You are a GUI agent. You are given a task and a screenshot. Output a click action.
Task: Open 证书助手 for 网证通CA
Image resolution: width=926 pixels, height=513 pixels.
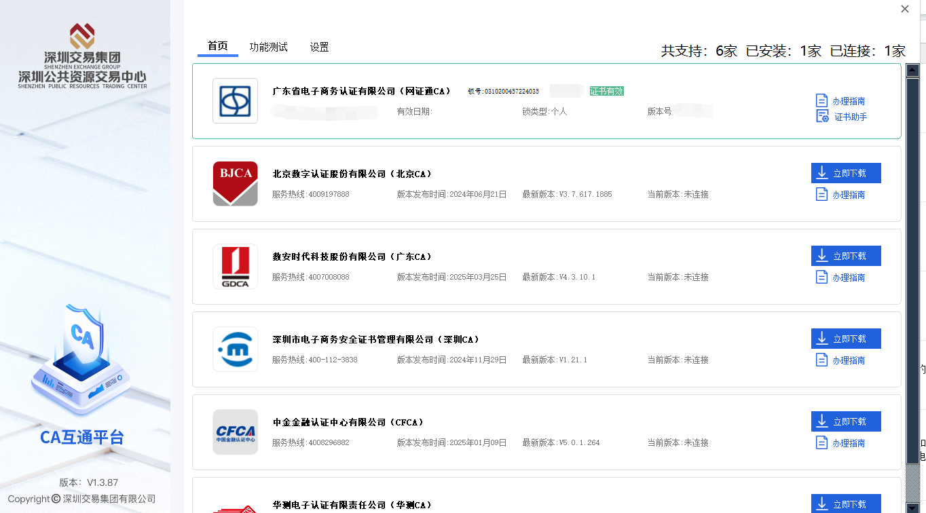pos(842,117)
